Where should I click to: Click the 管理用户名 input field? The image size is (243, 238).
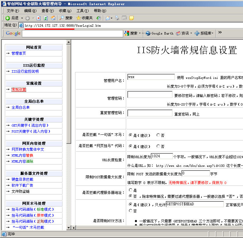point(151,77)
